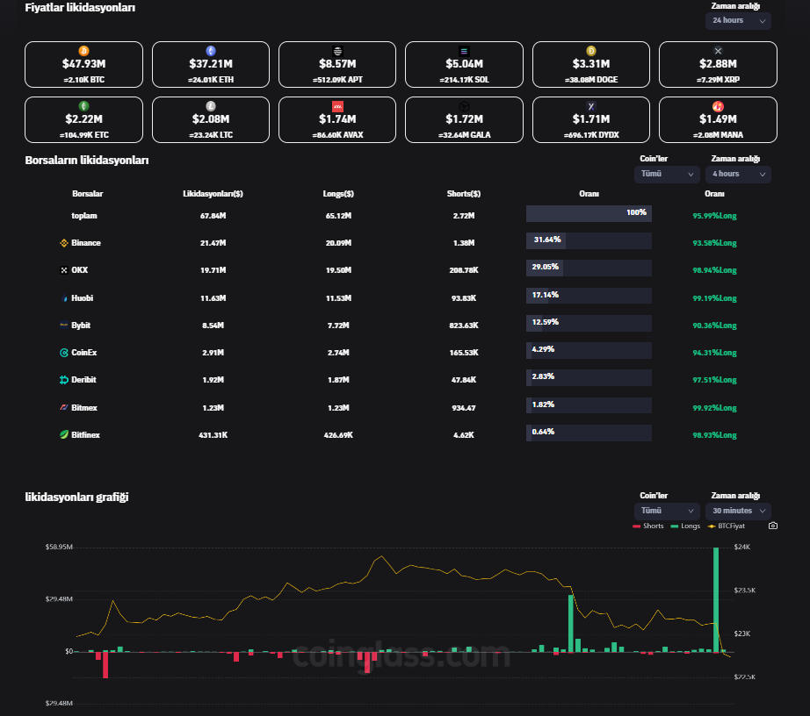Click the camera screenshot icon above the chart
The height and width of the screenshot is (716, 810).
(x=772, y=526)
